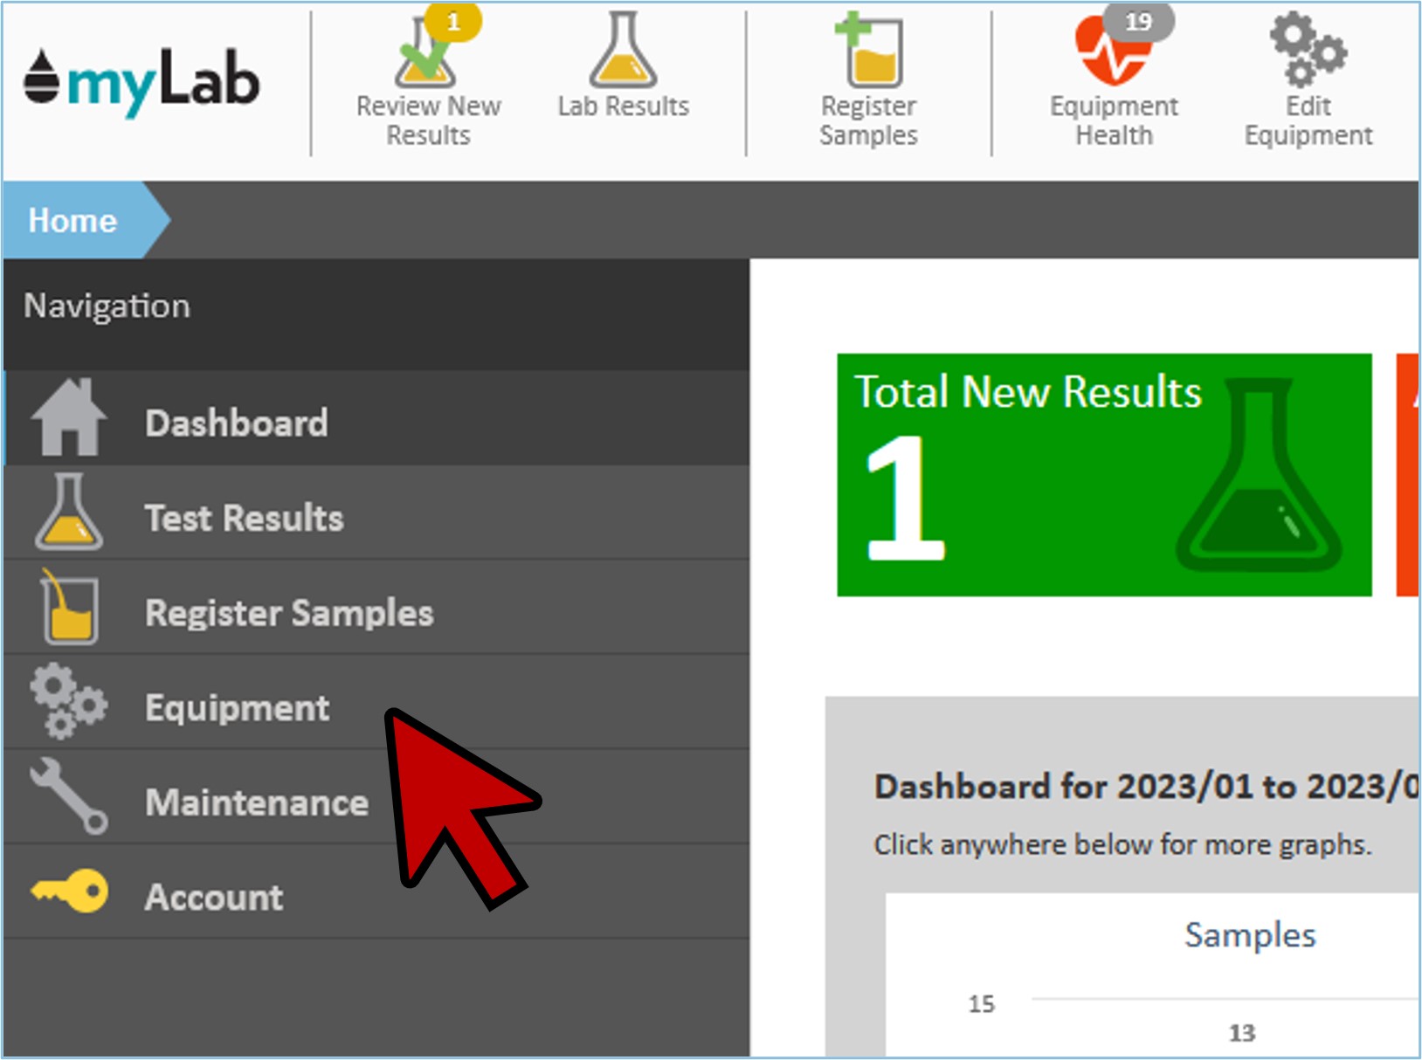The image size is (1422, 1060).
Task: Select Home breadcrumb tab
Action: tap(73, 221)
